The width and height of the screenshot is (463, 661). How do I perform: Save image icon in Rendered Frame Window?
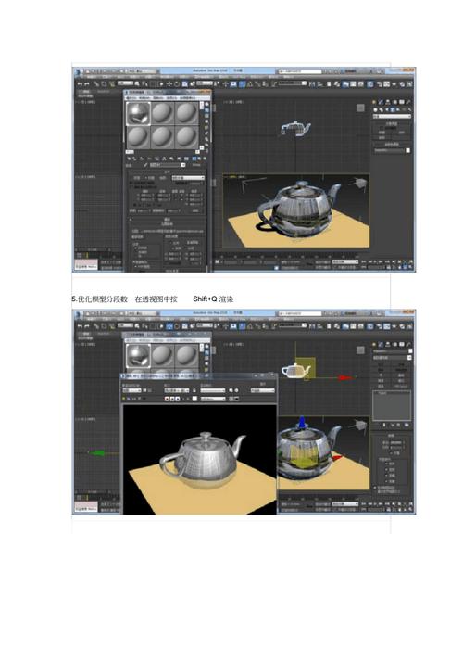124,399
